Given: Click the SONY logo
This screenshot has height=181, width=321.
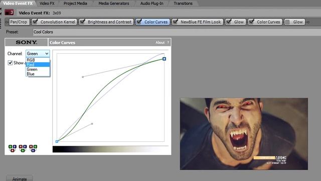Looking at the screenshot, I should click(x=27, y=42).
